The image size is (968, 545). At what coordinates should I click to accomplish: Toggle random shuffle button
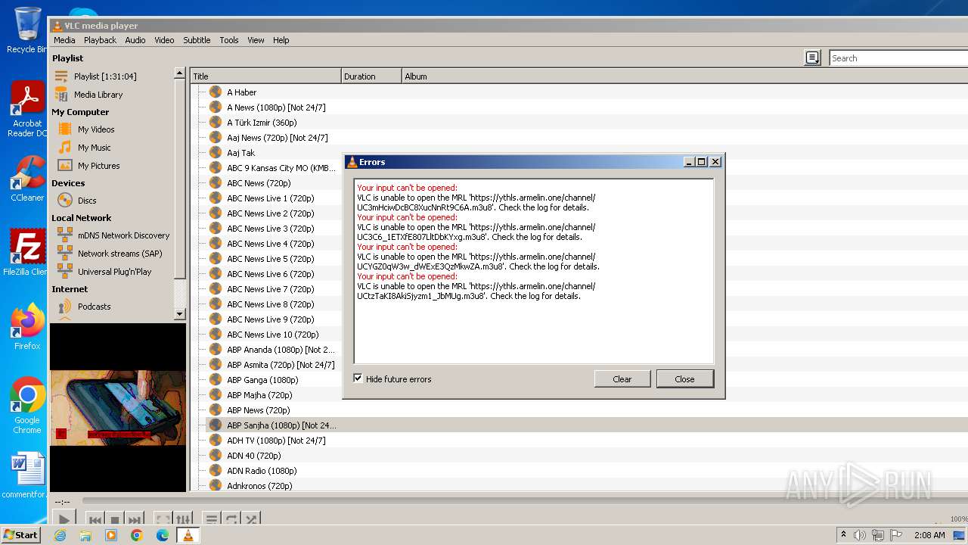[x=252, y=519]
